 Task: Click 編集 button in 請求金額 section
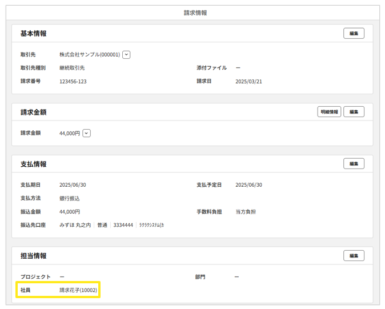[x=354, y=112]
